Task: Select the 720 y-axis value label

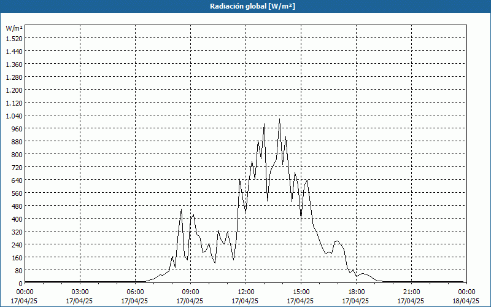Action: (x=18, y=167)
